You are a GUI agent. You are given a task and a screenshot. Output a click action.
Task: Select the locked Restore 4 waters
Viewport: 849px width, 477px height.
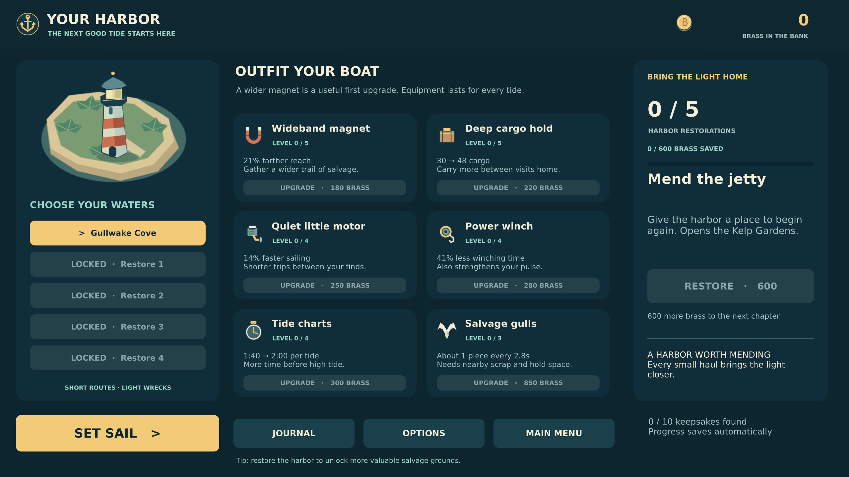click(x=118, y=358)
